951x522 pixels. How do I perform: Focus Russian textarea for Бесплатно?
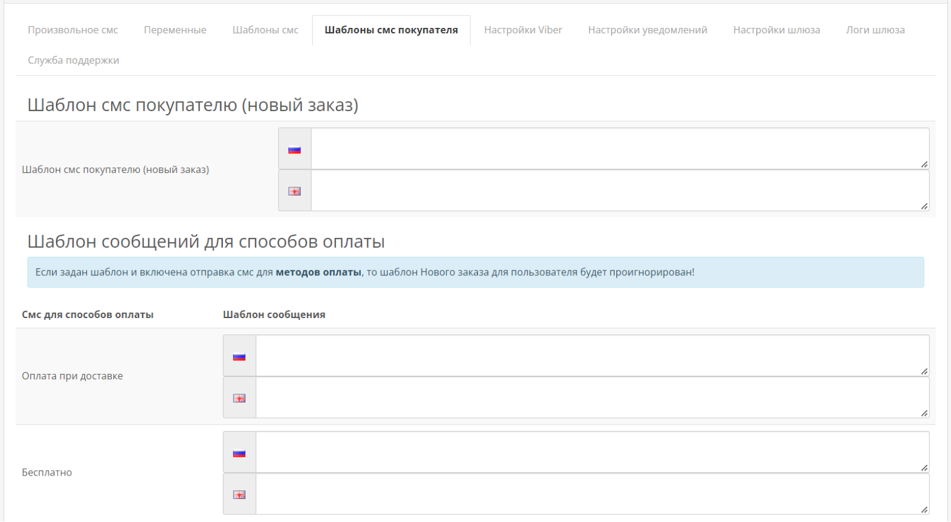(593, 452)
